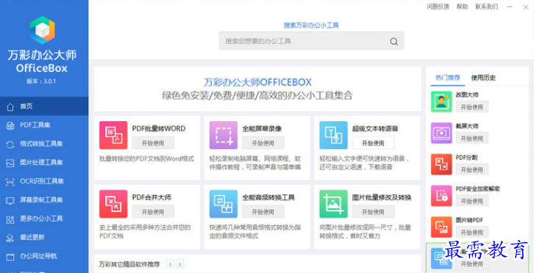Start 全能音频转换工具 with 开始使用
The height and width of the screenshot is (273, 534).
pyautogui.click(x=263, y=211)
